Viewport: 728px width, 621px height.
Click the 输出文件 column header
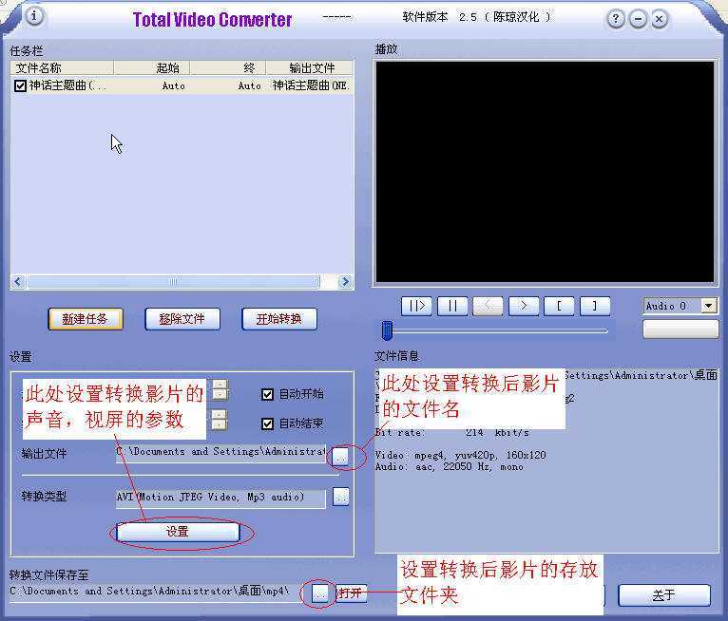(x=309, y=68)
